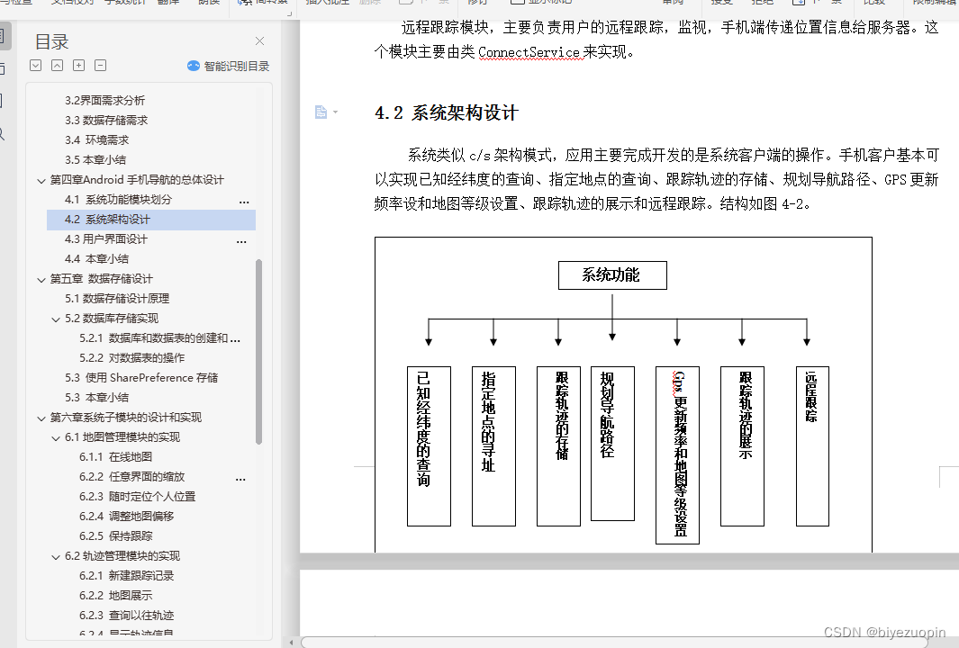Go to 3.5 本章小结 in outline

coord(95,160)
